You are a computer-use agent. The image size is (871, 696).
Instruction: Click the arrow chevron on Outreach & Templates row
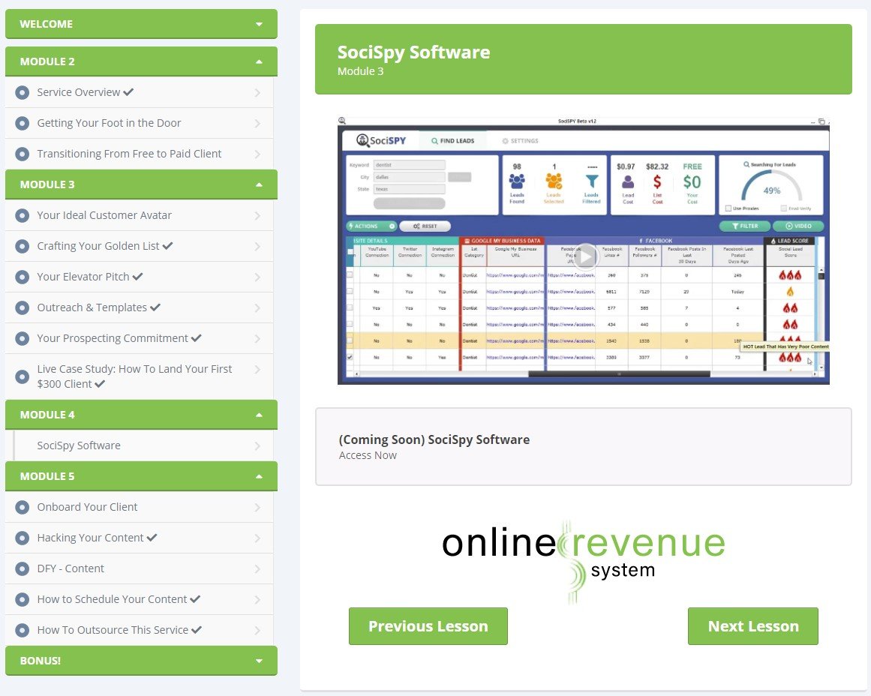257,308
